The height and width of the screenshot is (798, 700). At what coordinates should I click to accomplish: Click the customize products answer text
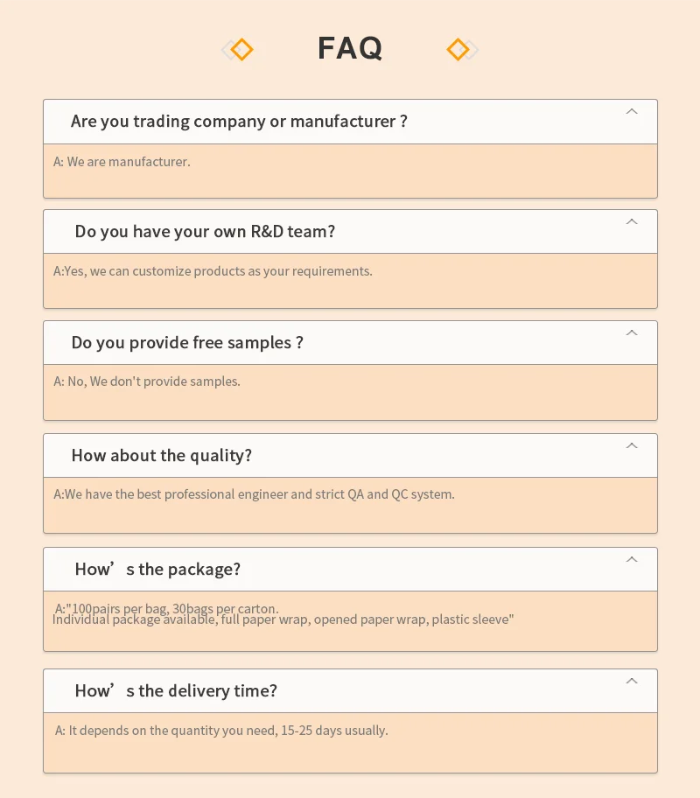coord(213,271)
